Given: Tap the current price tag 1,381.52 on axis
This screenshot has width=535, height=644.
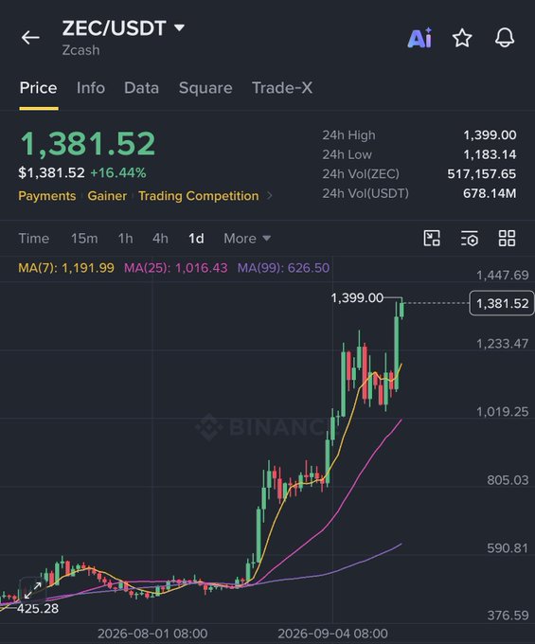Looking at the screenshot, I should 502,303.
